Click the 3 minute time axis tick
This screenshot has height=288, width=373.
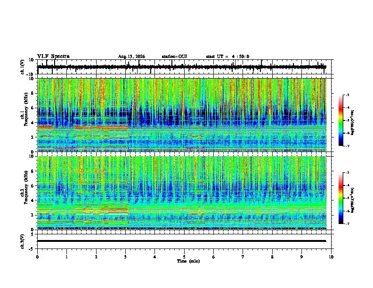click(125, 257)
